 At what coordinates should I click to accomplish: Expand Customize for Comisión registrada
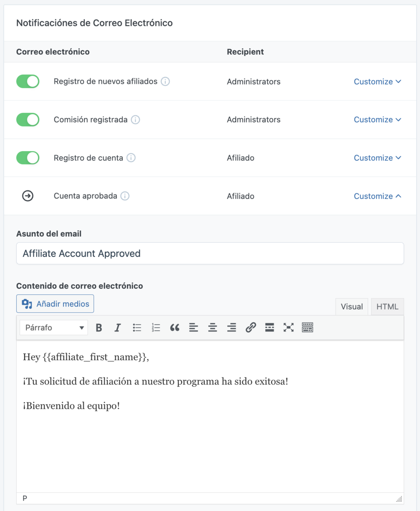tap(377, 120)
